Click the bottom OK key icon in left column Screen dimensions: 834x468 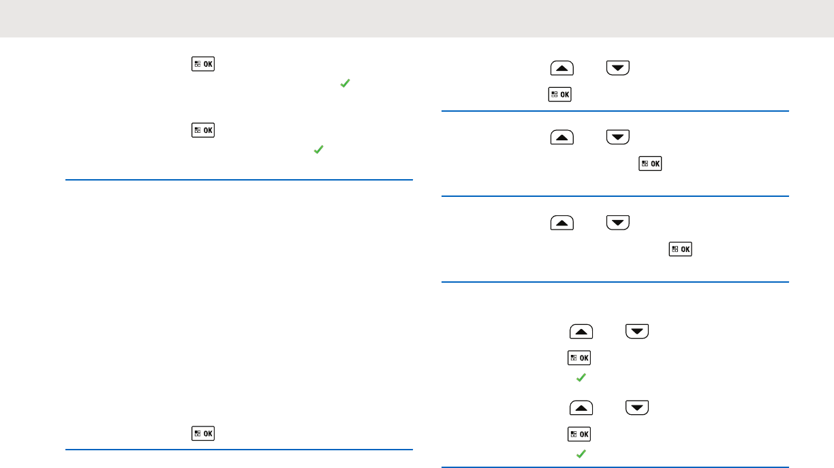tap(203, 433)
